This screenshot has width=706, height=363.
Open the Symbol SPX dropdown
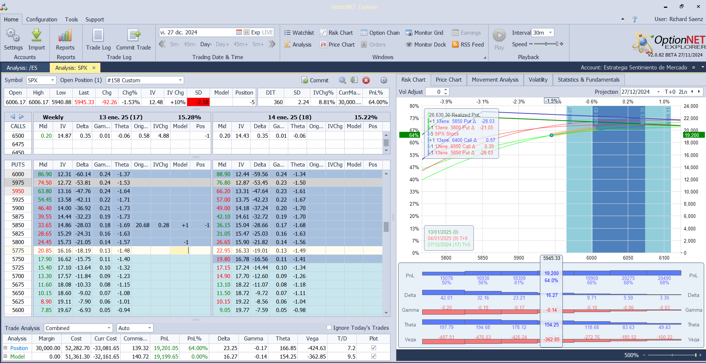53,80
